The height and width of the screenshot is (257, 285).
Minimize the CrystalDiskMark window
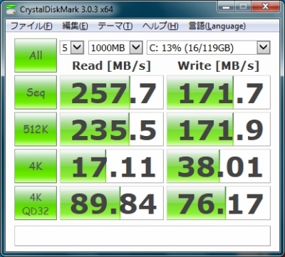click(x=227, y=7)
